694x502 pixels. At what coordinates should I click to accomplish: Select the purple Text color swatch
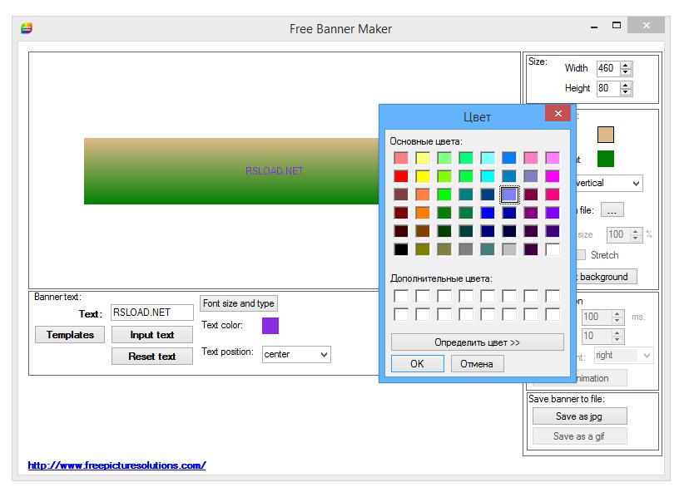[270, 326]
